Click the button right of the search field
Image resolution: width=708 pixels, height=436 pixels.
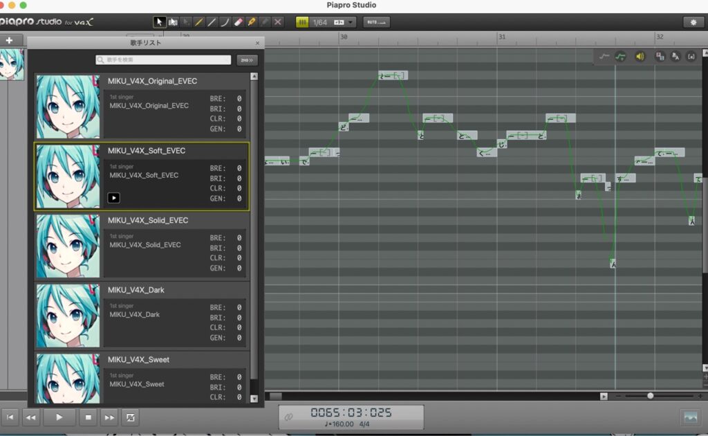[247, 60]
